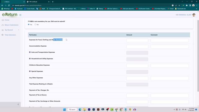Collapse the sidebar using the left chevron
This screenshot has height=112, width=199.
(x=18, y=105)
